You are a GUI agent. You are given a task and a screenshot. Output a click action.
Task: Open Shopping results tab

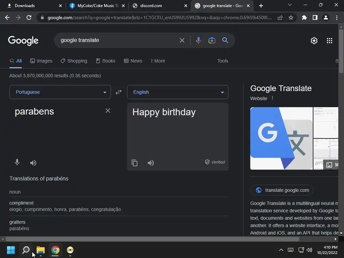point(74,61)
